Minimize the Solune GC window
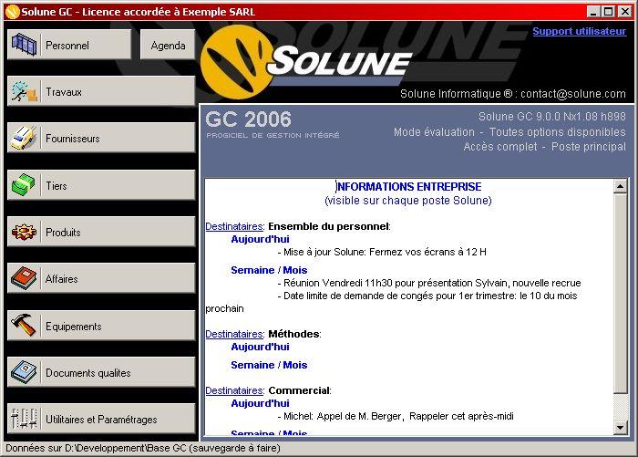638x457 pixels. pos(593,12)
